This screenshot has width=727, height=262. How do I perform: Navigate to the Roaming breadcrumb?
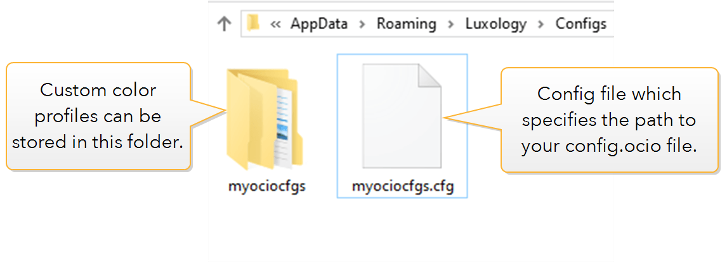tap(406, 23)
